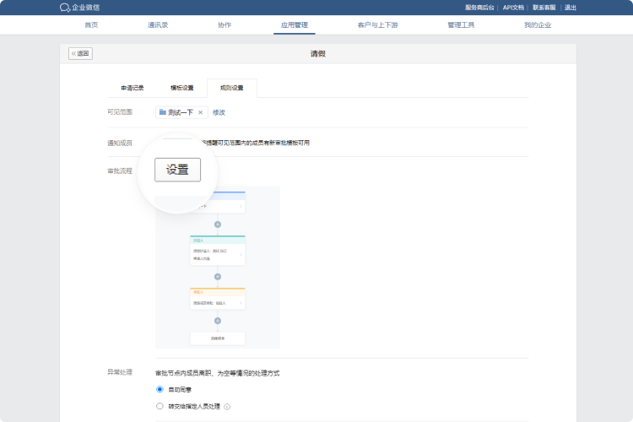Click the 流程结束 end node in flow
This screenshot has width=633, height=422.
pyautogui.click(x=217, y=338)
